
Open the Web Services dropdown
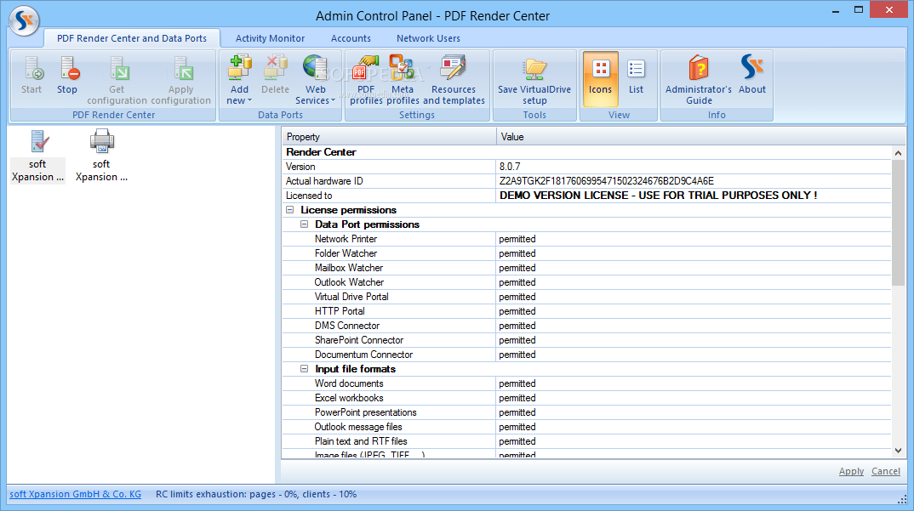click(x=316, y=81)
